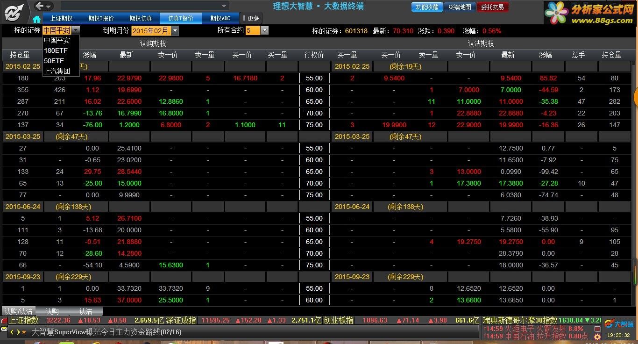Switch to the 上证期权 tab
This screenshot has height=344, width=638.
61,18
